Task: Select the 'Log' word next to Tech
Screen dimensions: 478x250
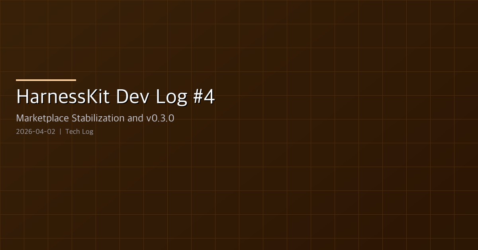Action: click(88, 131)
